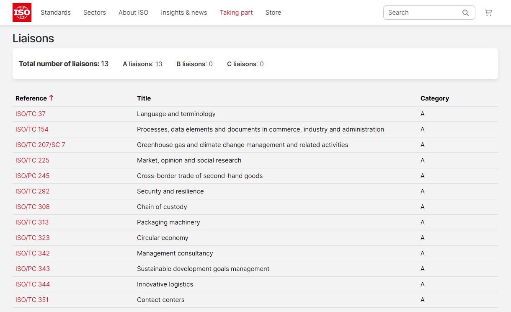Viewport: 511px width, 312px height.
Task: Open the shopping cart
Action: tap(488, 13)
